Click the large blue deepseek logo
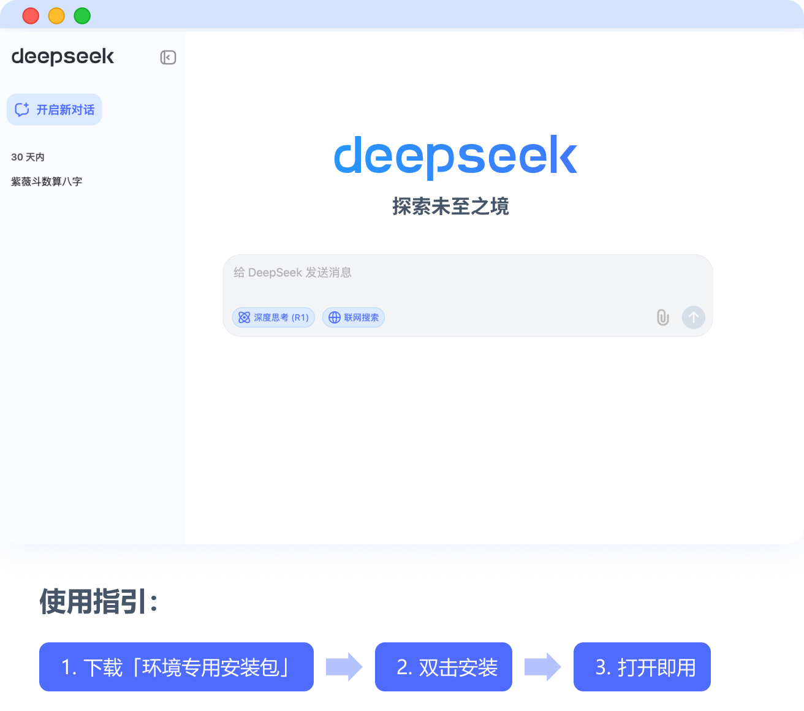Screen dimensions: 804x711 [455, 157]
